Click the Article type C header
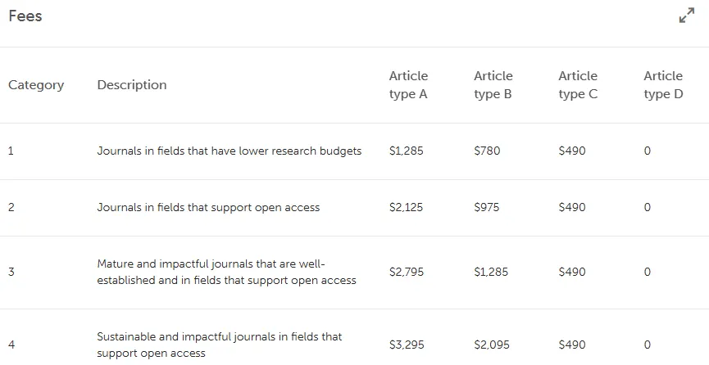The height and width of the screenshot is (365, 709). coord(578,85)
